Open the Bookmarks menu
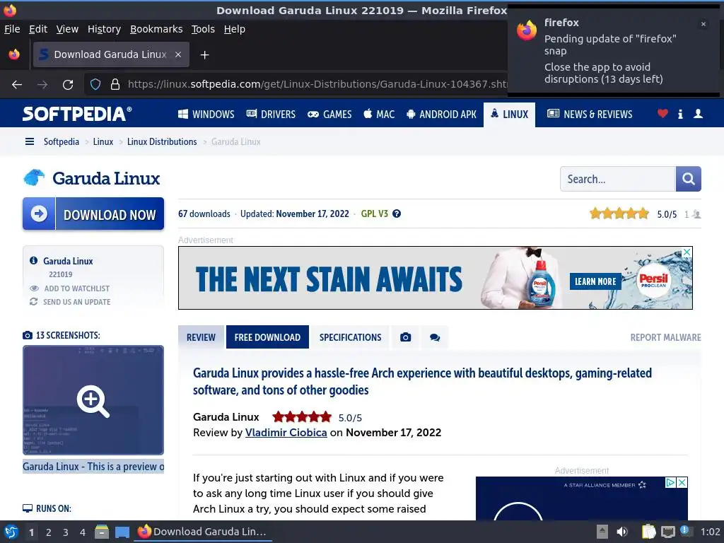The image size is (724, 543). 156,29
